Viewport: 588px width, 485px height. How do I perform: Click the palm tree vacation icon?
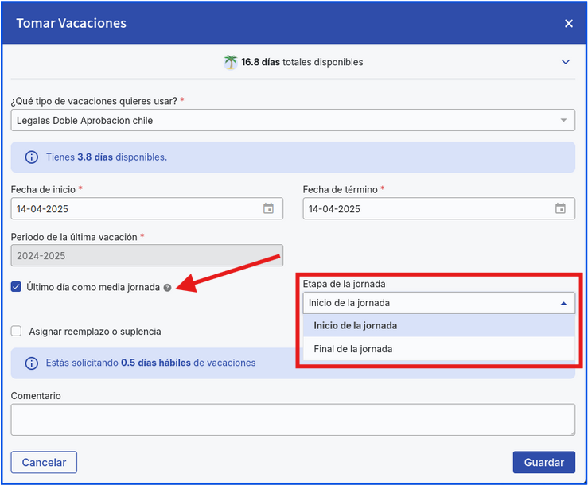(231, 62)
